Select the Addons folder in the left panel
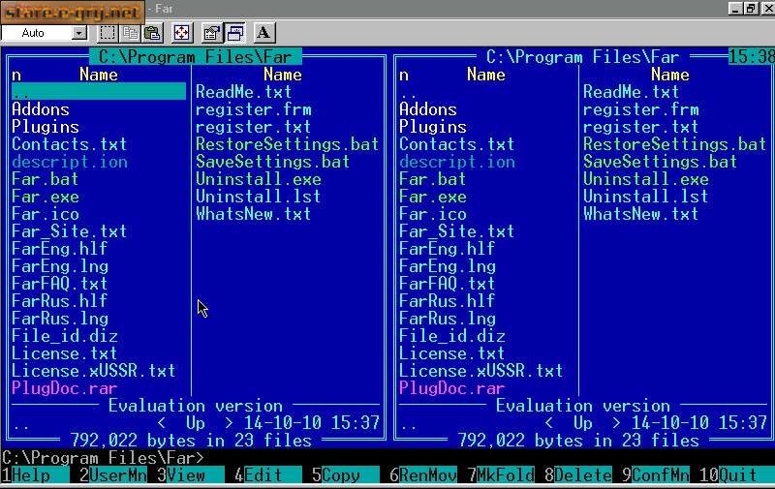Screen dimensions: 775x489 pyautogui.click(x=41, y=109)
